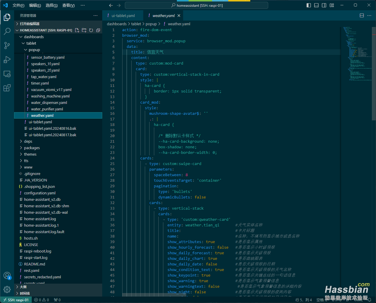Expand the themes folder

point(58,154)
